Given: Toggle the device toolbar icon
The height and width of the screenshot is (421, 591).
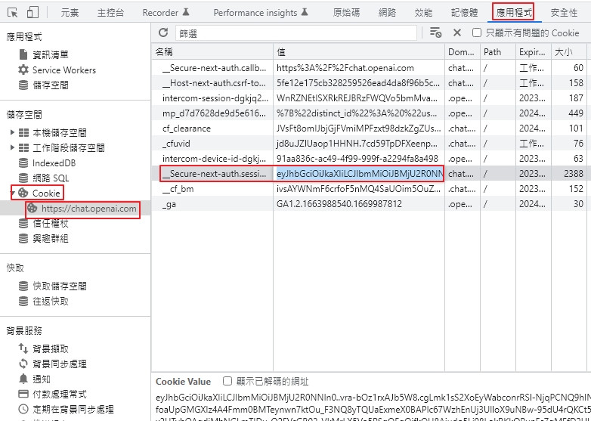Looking at the screenshot, I should [32, 12].
